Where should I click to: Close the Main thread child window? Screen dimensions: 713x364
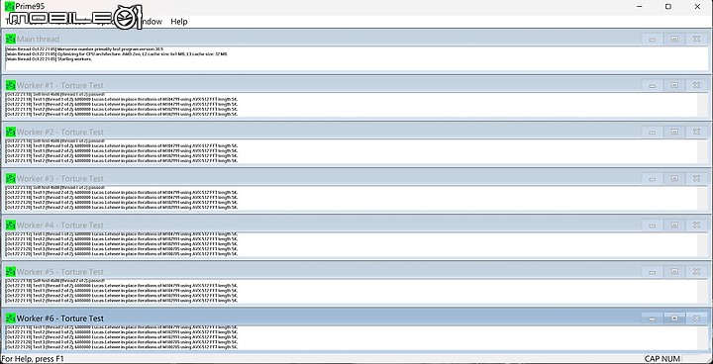696,40
